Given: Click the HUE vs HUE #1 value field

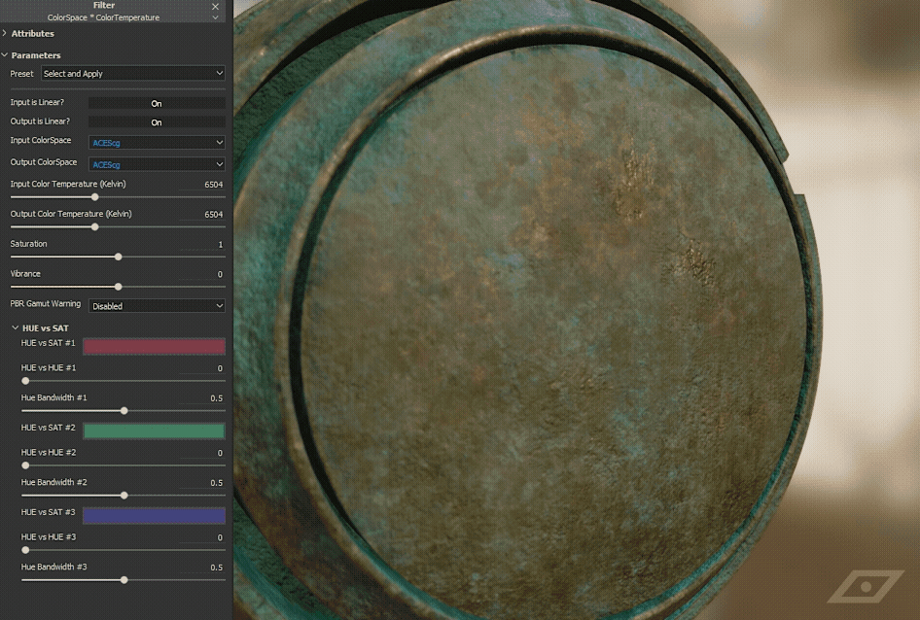Looking at the screenshot, I should [x=202, y=368].
